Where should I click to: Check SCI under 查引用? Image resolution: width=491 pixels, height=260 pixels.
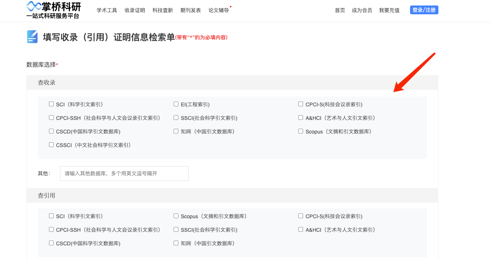click(x=51, y=216)
